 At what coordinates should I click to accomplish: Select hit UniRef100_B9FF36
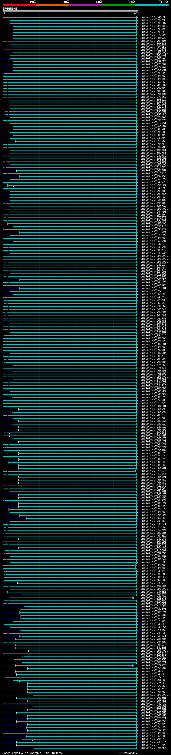point(153,103)
